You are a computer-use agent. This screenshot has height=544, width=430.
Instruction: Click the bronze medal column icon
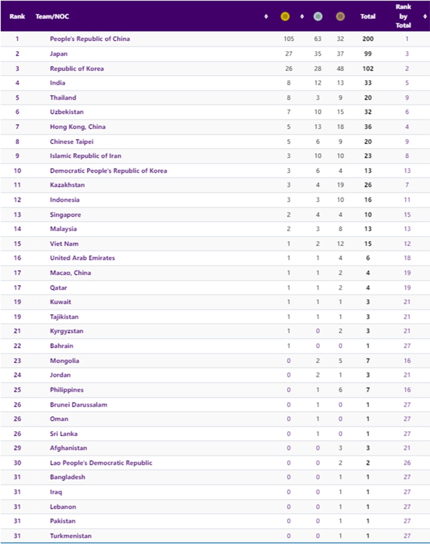click(340, 16)
